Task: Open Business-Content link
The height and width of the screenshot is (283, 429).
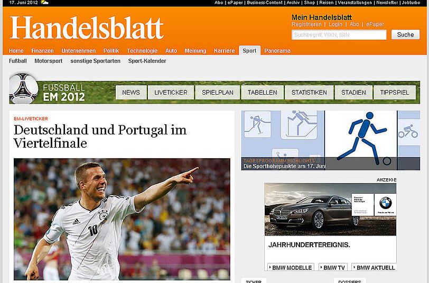Action: coord(265,3)
